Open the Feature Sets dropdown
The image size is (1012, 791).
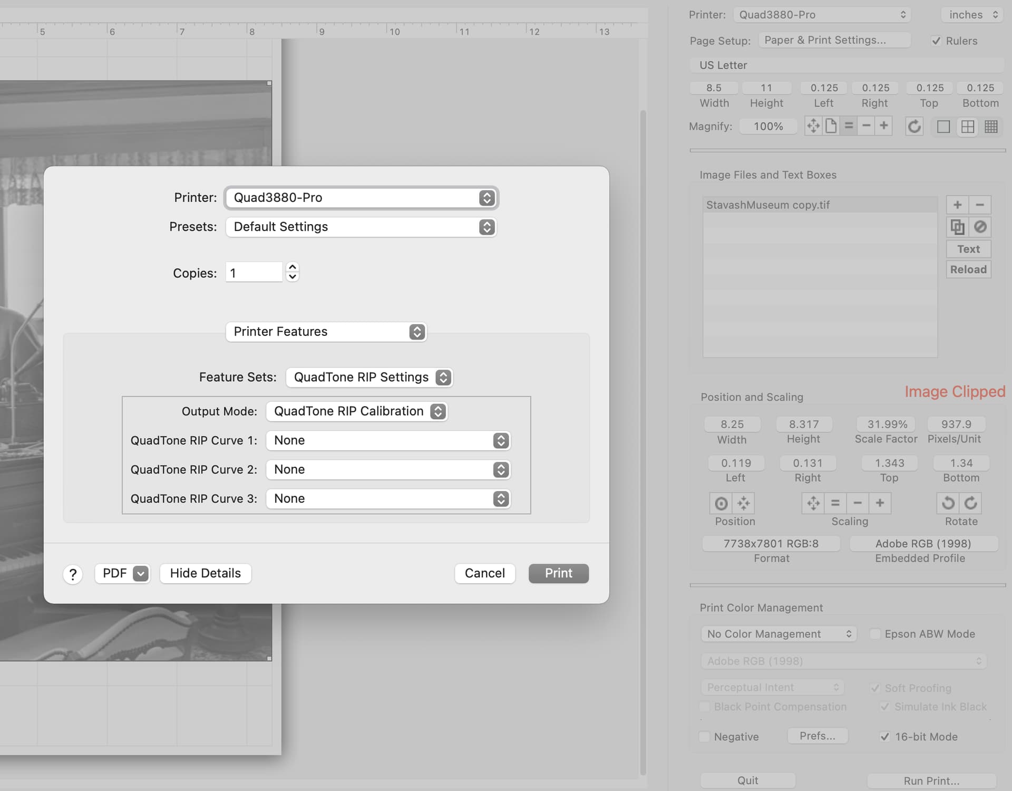point(369,378)
